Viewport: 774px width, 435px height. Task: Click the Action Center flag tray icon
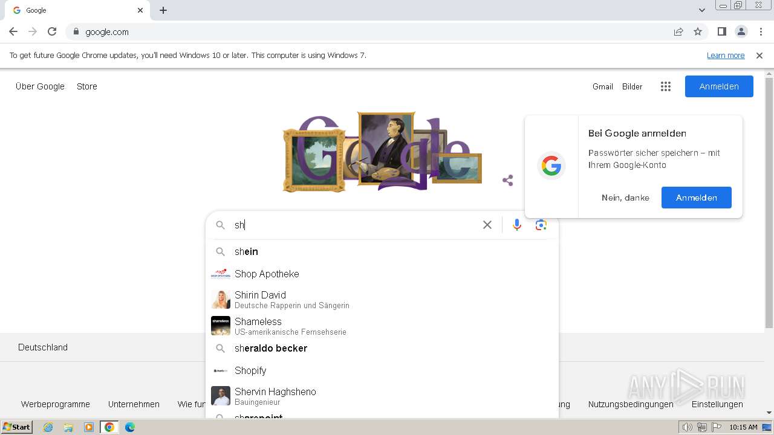[715, 427]
